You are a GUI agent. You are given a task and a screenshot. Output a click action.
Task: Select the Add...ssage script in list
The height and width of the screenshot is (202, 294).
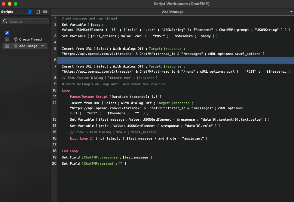click(28, 46)
